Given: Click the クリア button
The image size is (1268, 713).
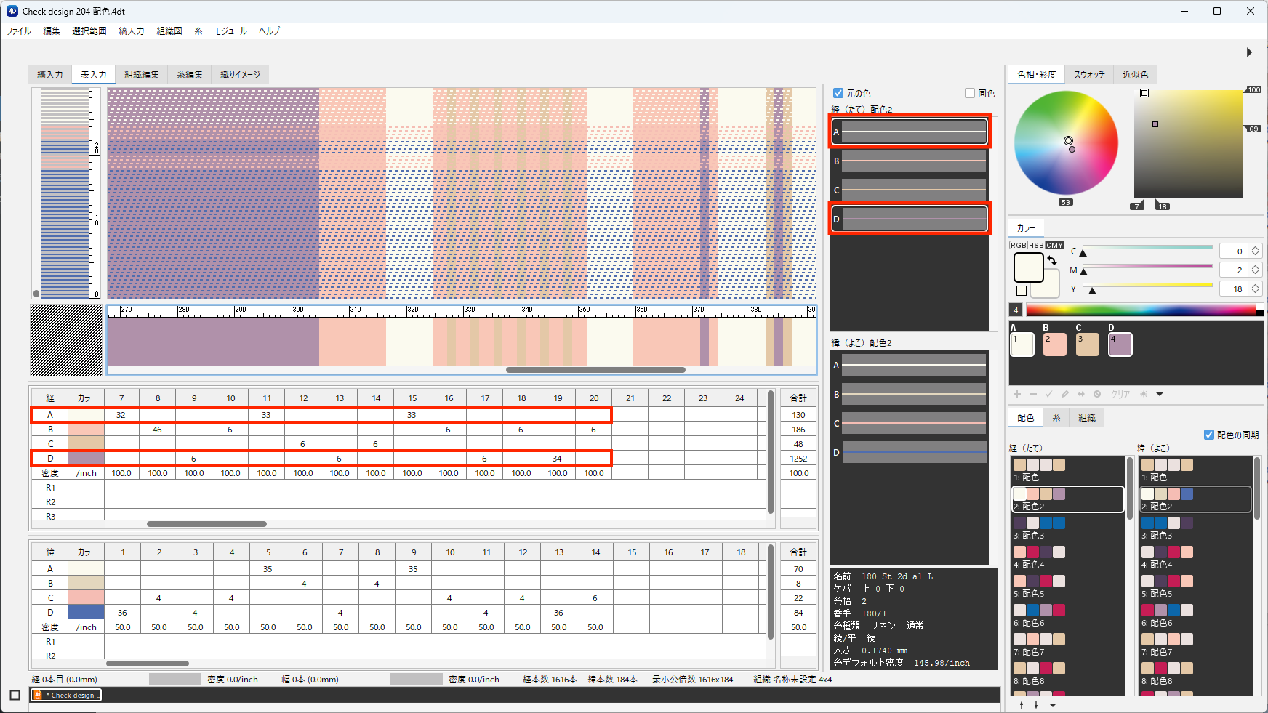Looking at the screenshot, I should click(x=1120, y=394).
